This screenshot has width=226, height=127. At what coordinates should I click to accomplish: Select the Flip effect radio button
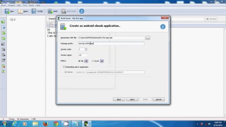point(79,61)
